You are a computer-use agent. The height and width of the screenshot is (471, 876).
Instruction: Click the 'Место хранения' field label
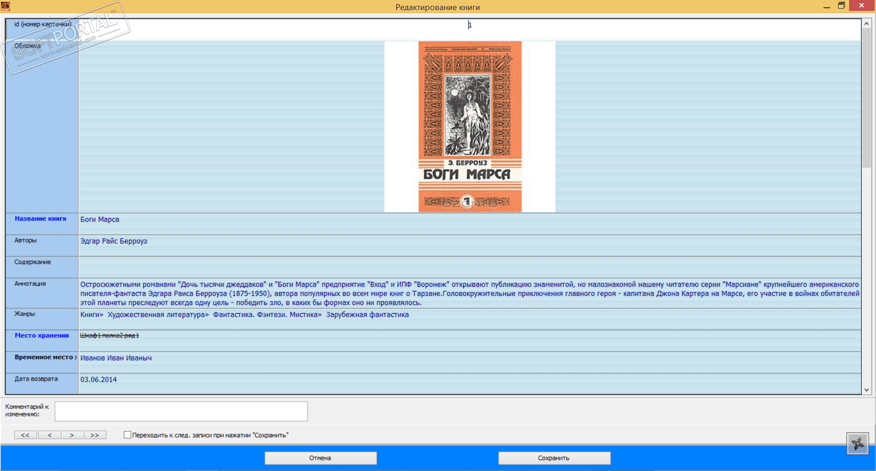pos(42,335)
